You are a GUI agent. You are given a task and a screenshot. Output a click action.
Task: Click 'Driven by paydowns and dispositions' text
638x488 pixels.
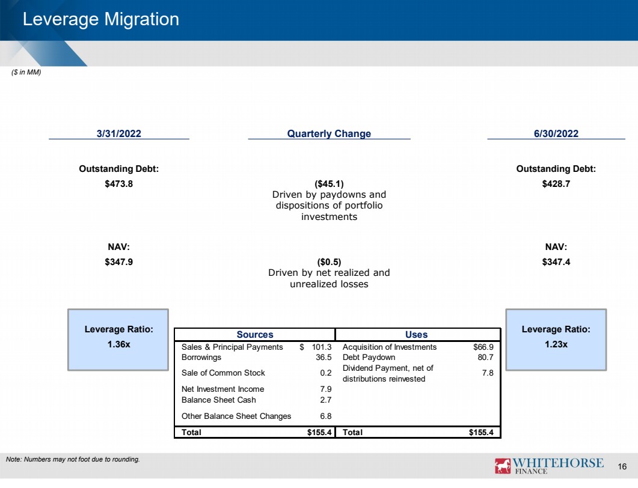click(x=329, y=206)
